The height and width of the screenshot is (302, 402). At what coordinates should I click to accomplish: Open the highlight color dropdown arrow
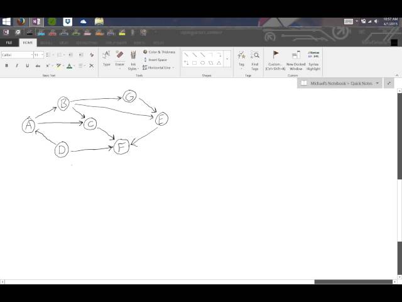point(63,65)
